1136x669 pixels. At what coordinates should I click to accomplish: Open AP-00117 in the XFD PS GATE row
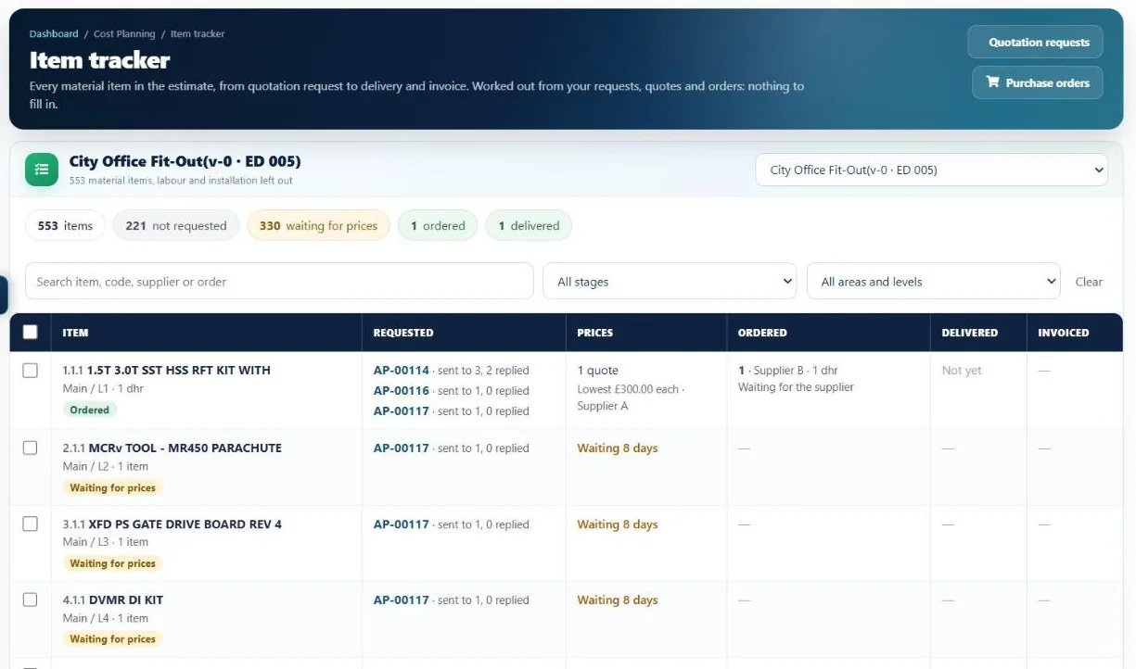pyautogui.click(x=402, y=524)
